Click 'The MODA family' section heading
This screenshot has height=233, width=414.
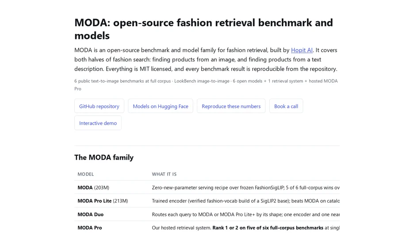pos(104,157)
